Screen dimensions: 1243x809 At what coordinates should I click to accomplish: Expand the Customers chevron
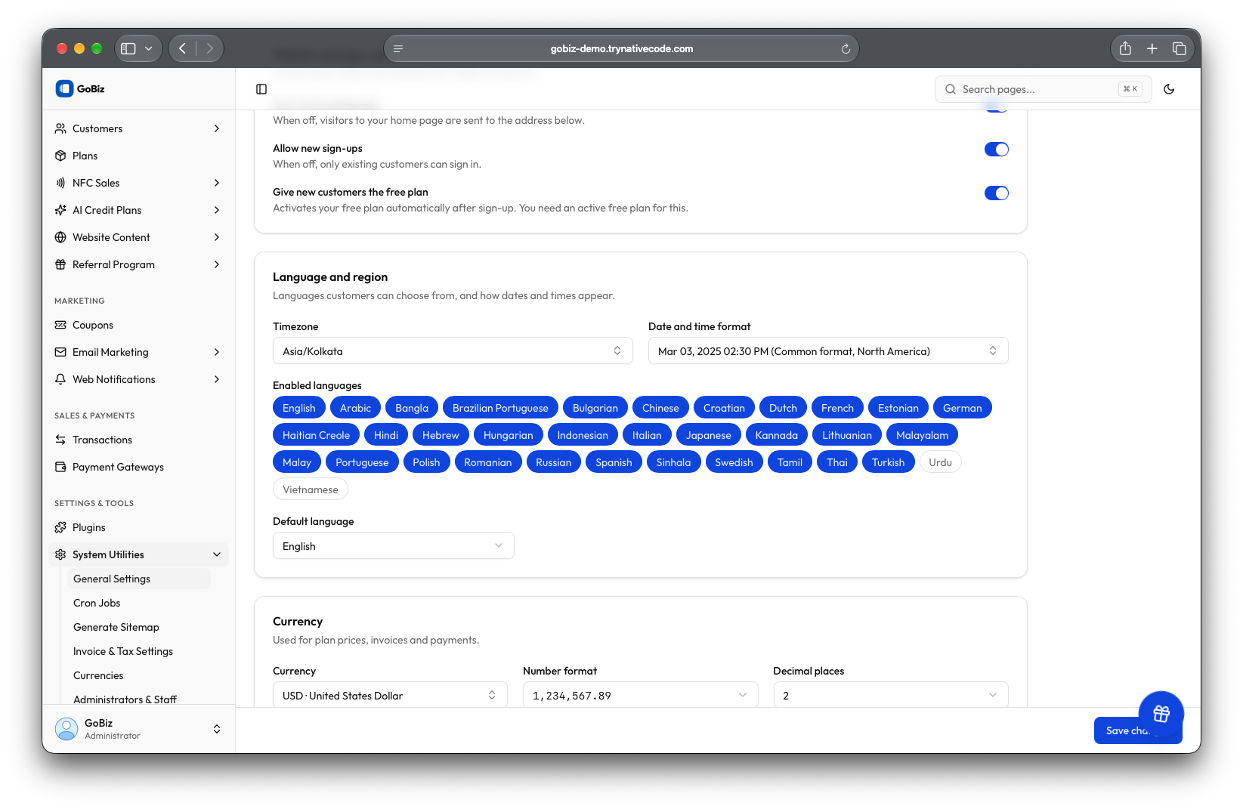(x=217, y=128)
